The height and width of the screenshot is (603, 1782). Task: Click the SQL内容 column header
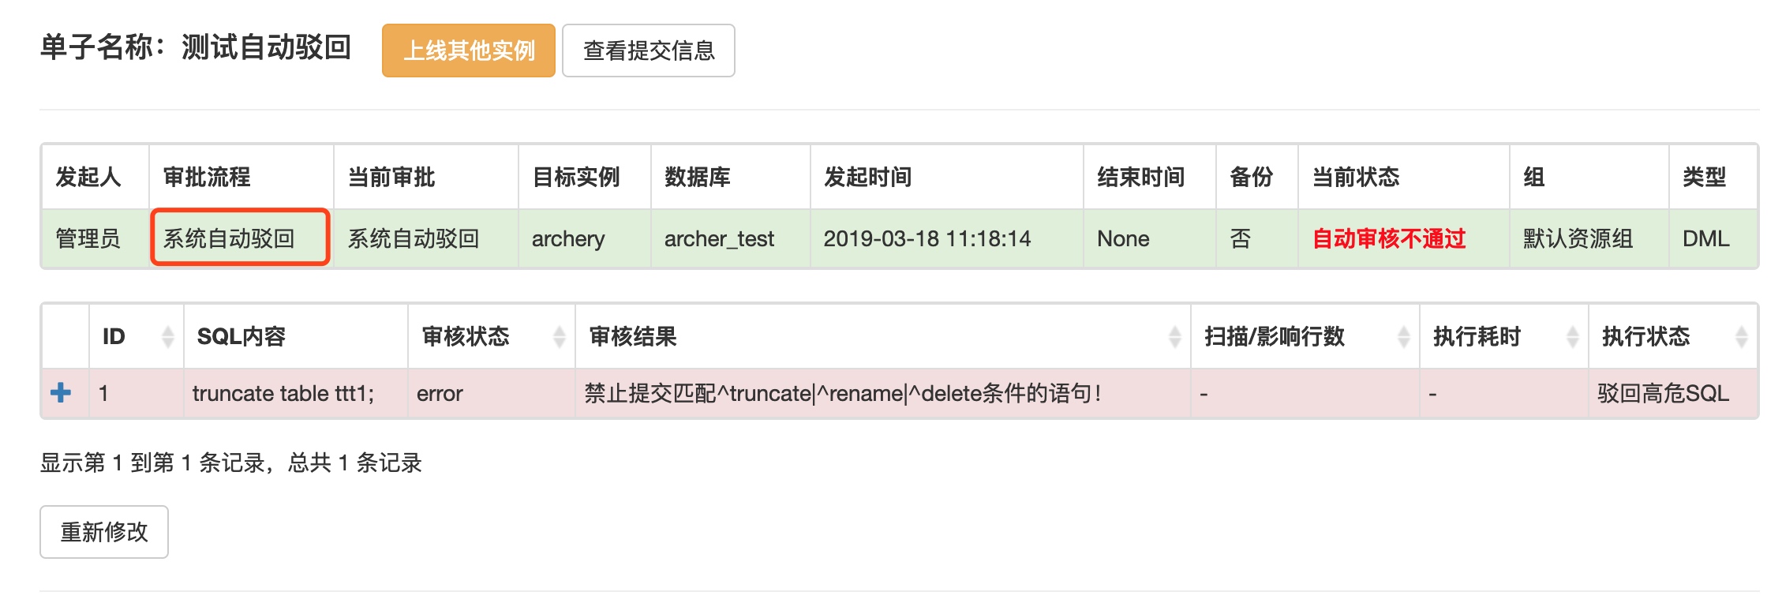coord(241,337)
